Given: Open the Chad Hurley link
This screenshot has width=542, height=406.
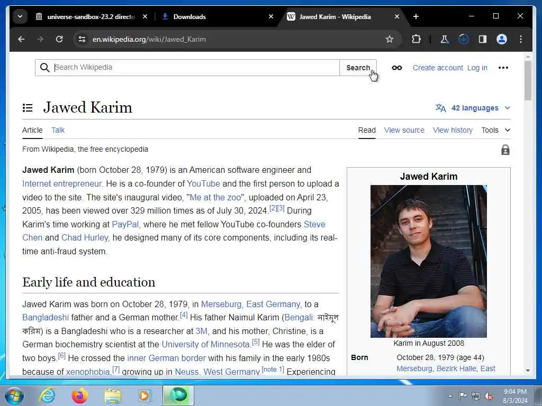Looking at the screenshot, I should (85, 238).
